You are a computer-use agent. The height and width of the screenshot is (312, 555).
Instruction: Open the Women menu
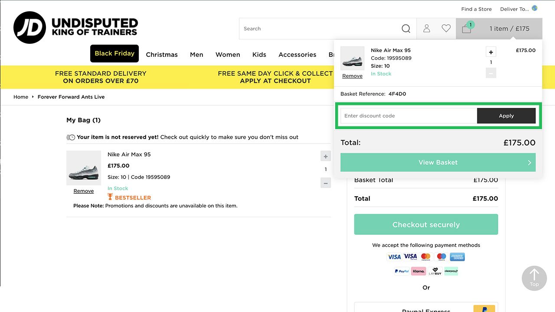click(228, 55)
